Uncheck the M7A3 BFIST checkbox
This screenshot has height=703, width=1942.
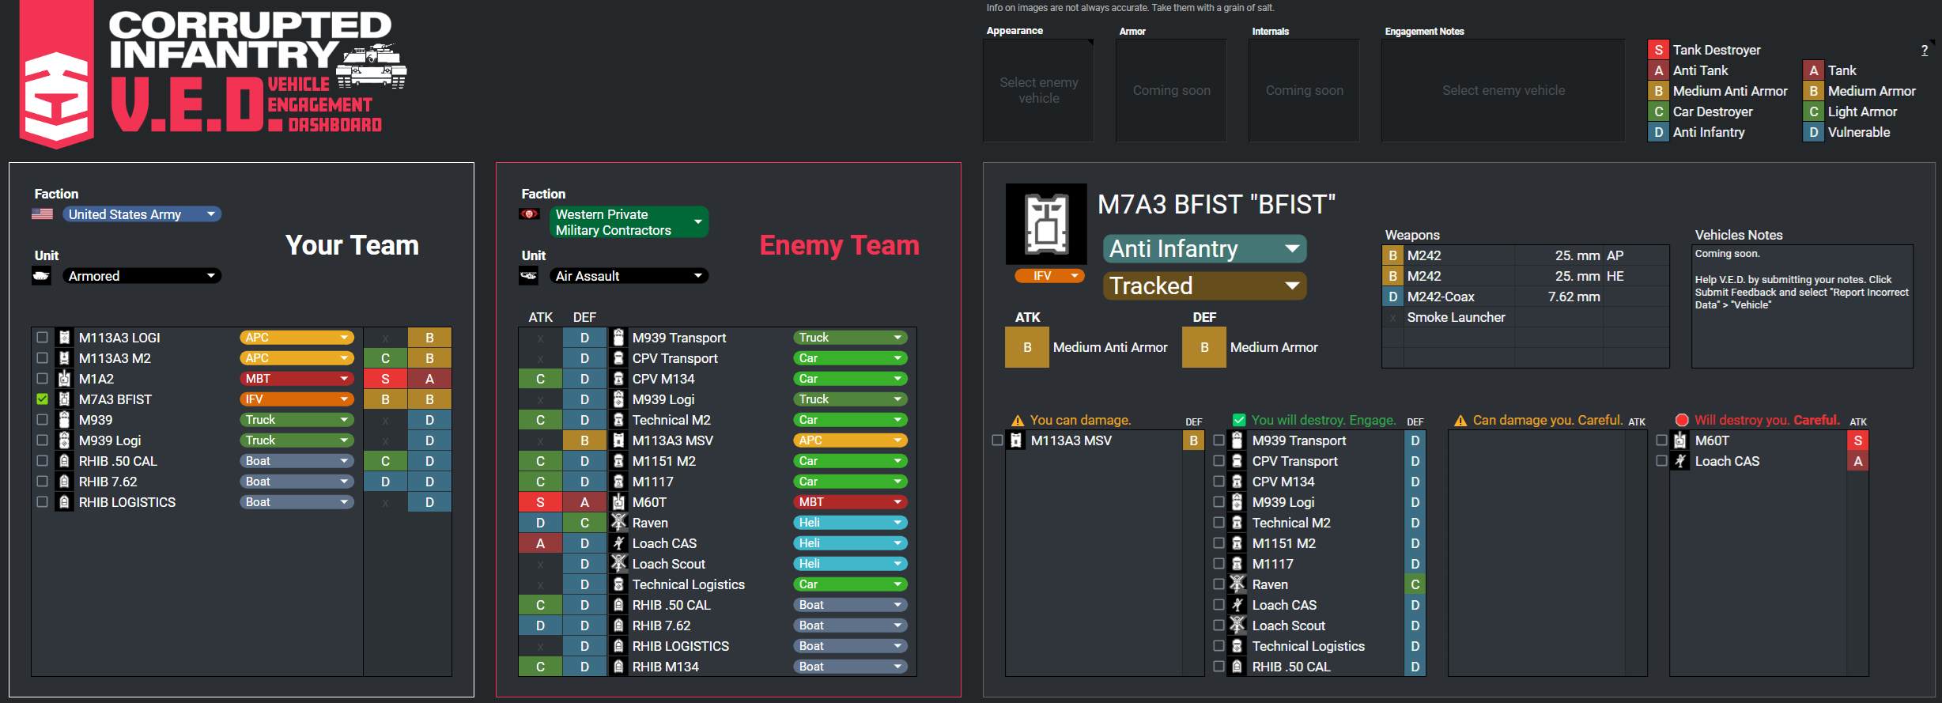tap(43, 399)
